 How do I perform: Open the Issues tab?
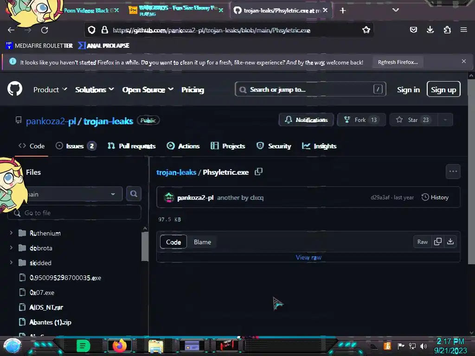[x=76, y=146]
